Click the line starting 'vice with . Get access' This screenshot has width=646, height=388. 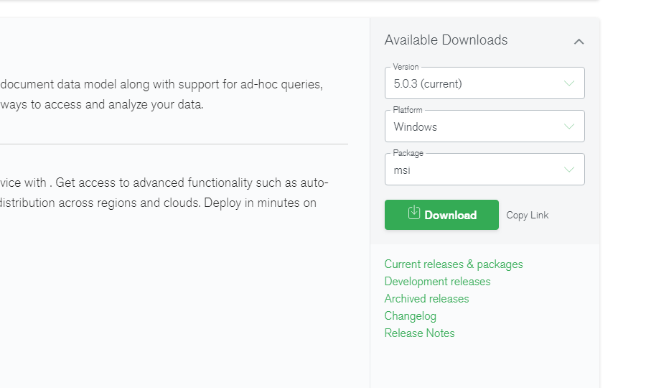click(164, 183)
